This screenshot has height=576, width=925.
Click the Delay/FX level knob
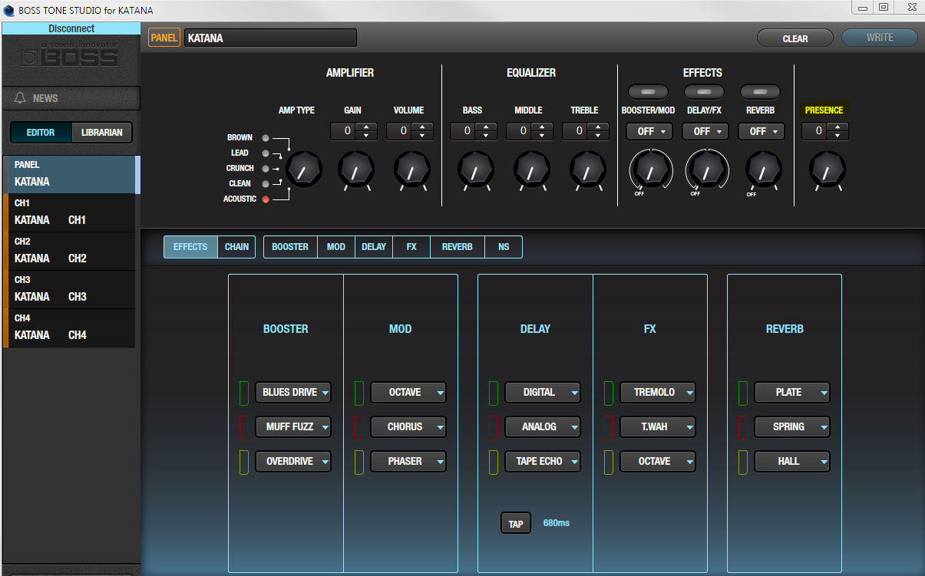707,171
